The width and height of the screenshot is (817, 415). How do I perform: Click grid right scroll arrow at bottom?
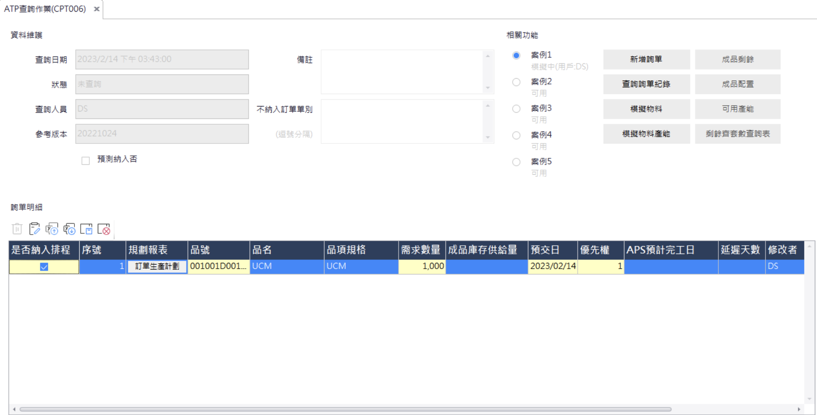[799, 409]
